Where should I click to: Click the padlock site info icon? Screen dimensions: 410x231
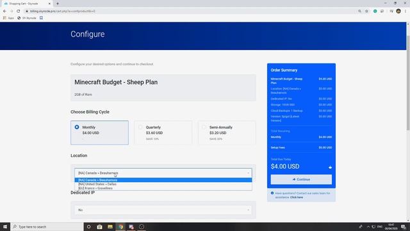pyautogui.click(x=27, y=12)
